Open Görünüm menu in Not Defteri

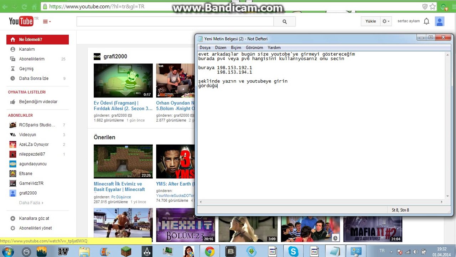[x=254, y=47]
